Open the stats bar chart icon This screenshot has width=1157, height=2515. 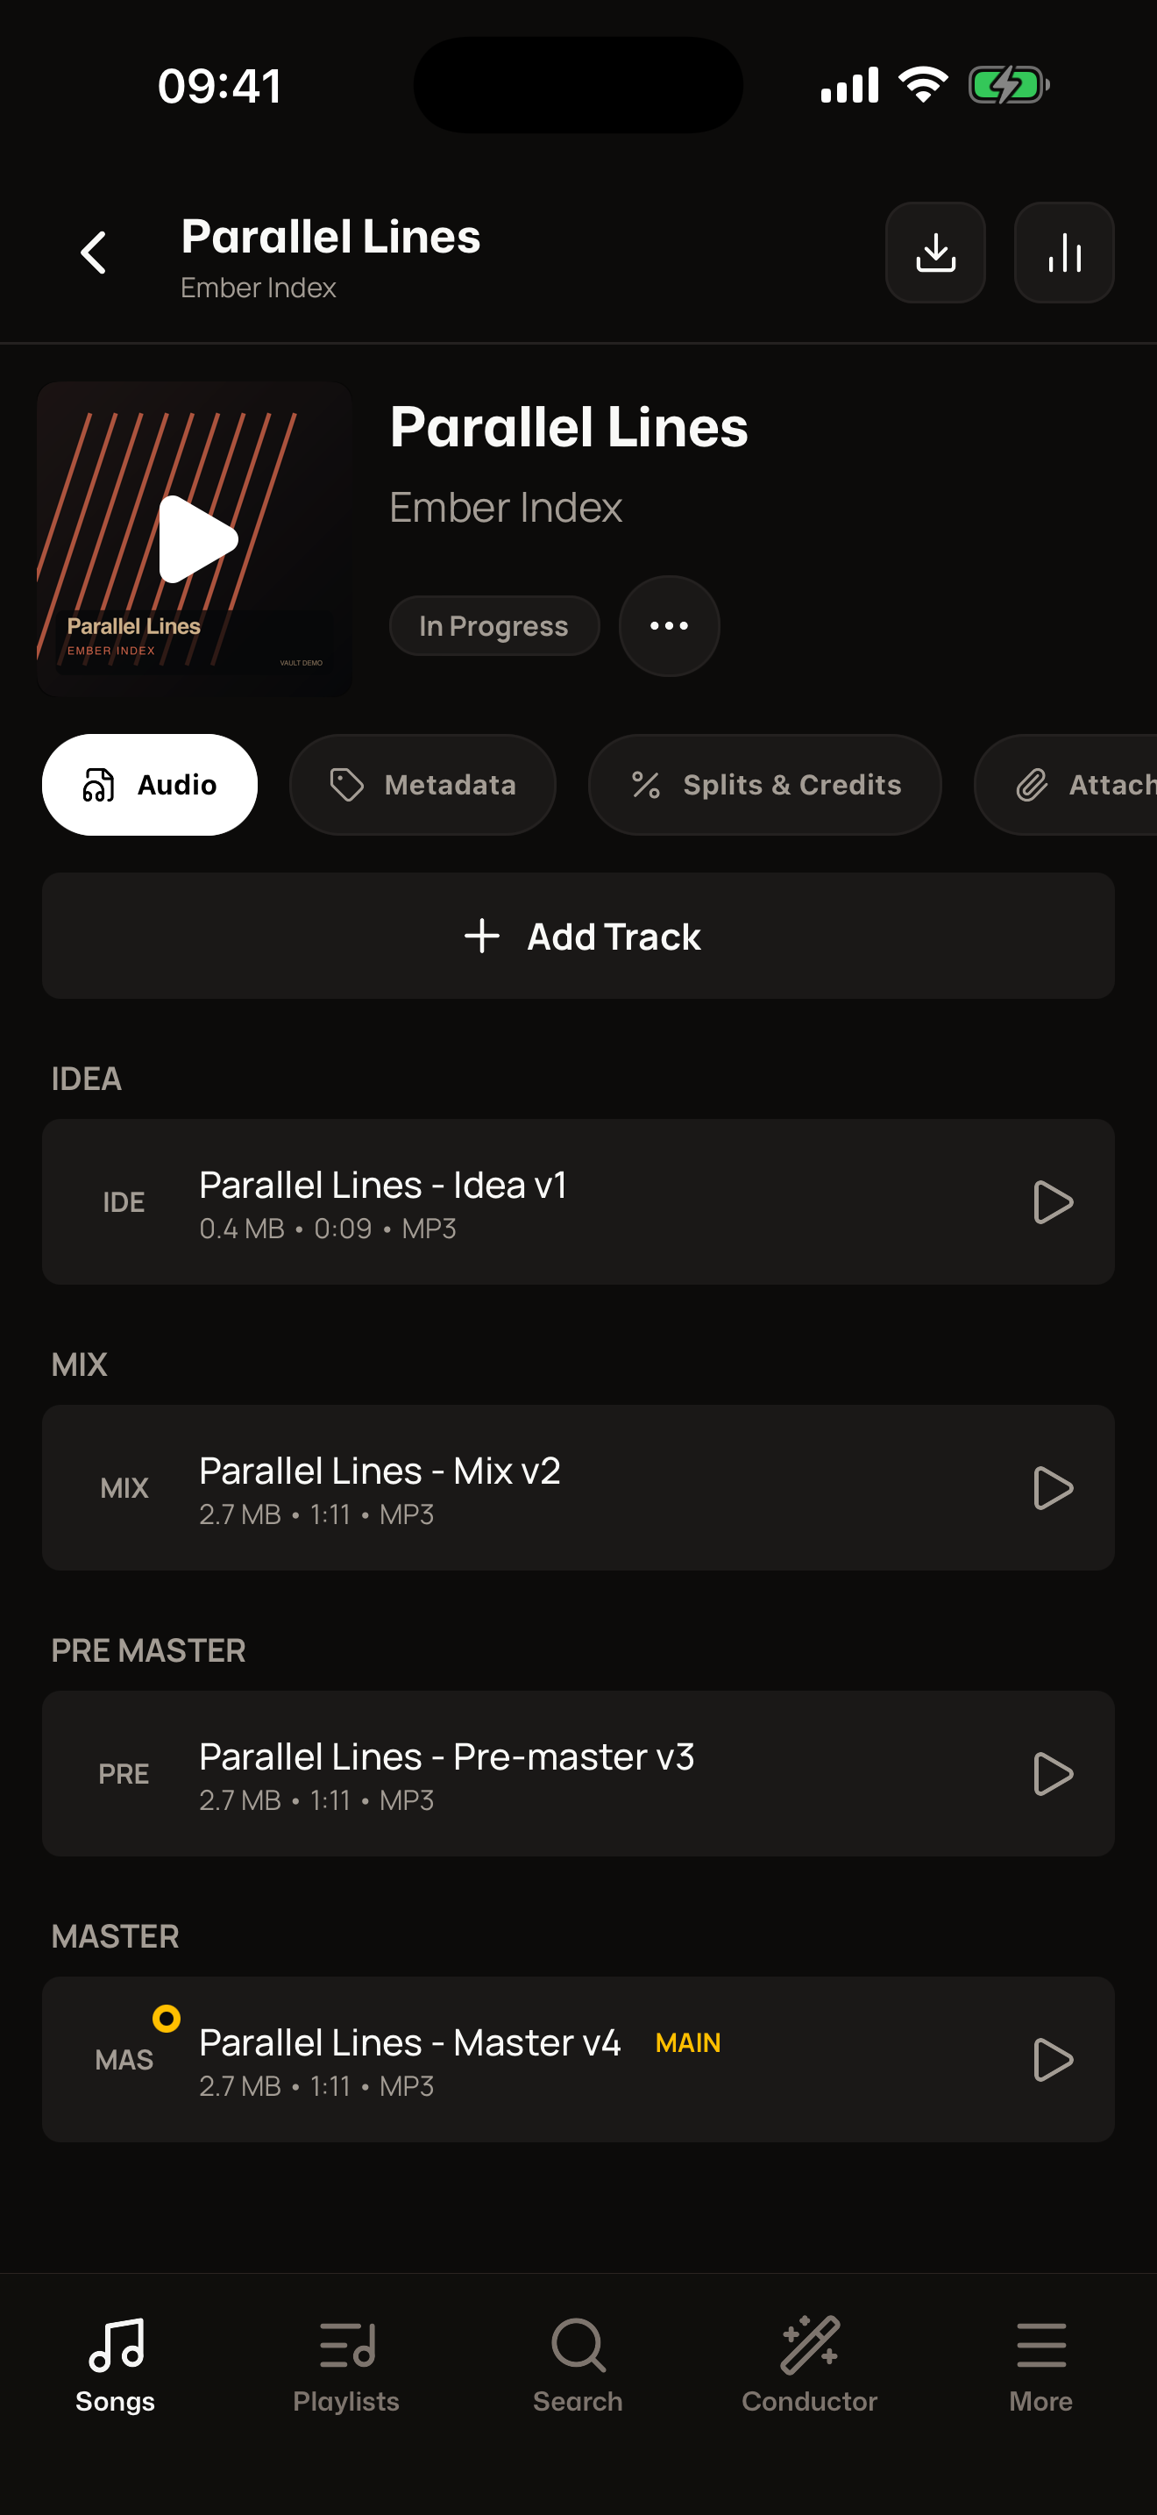[1063, 253]
